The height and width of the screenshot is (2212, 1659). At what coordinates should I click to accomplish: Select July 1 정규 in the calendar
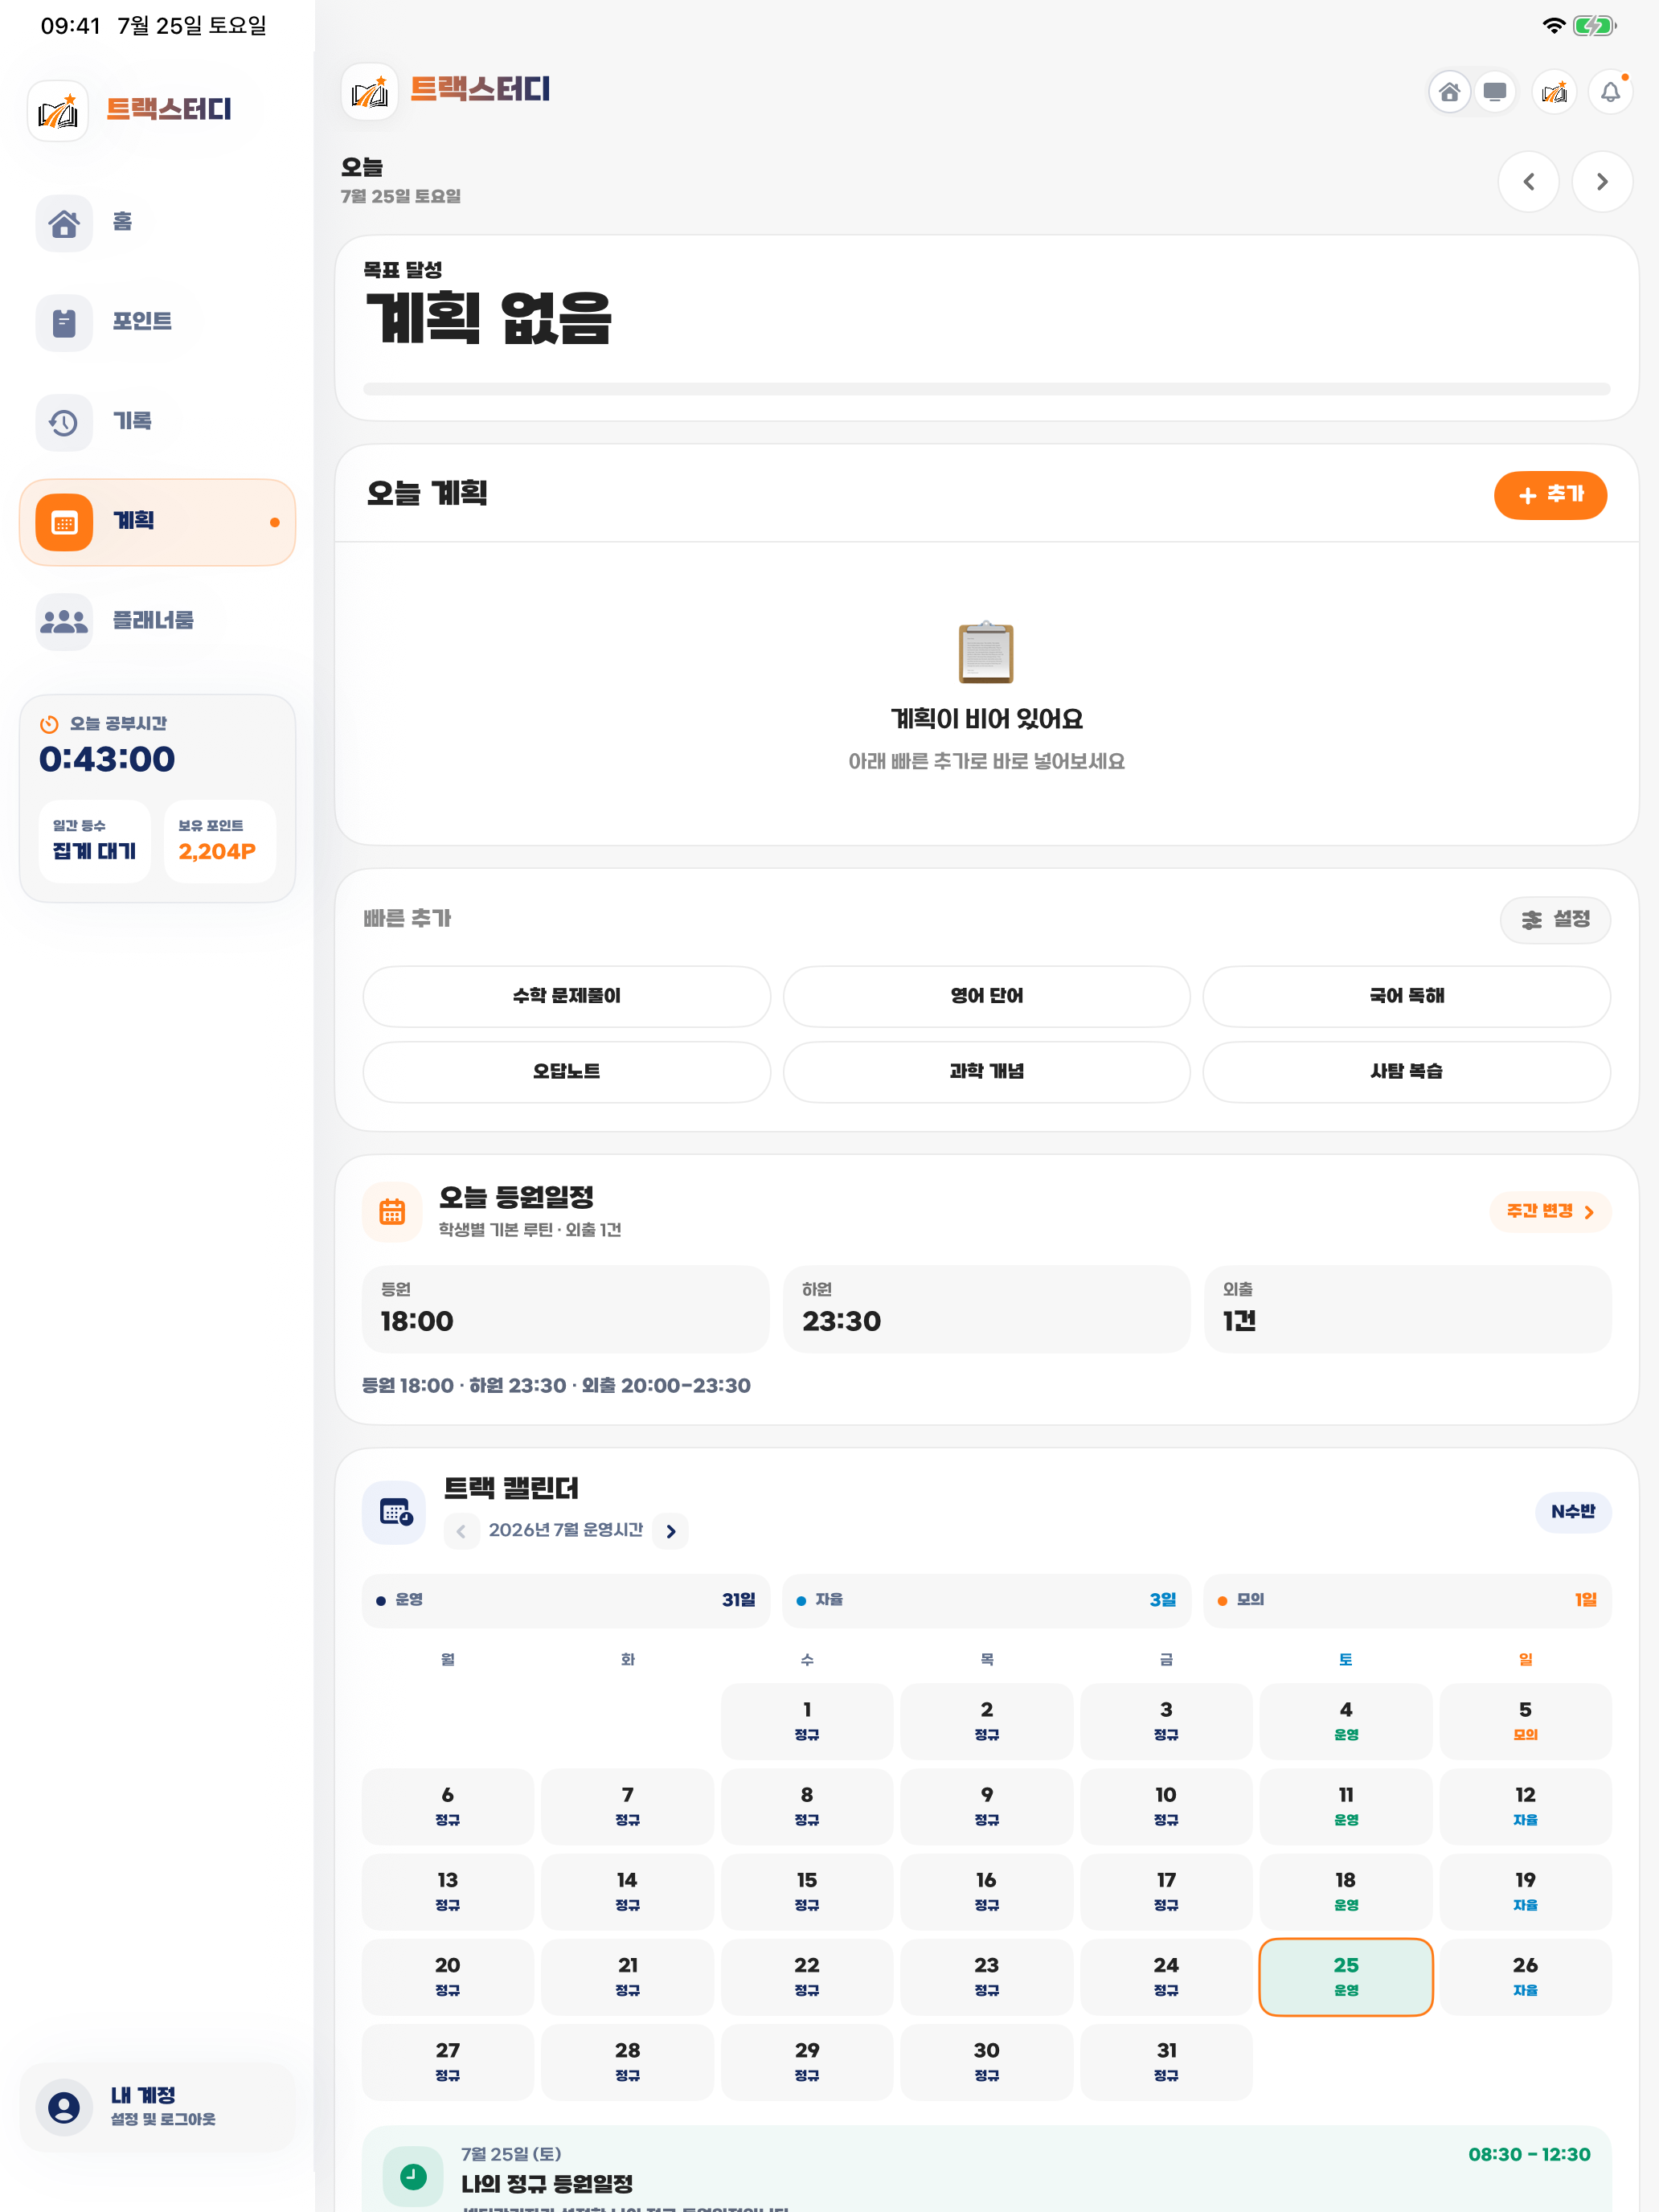click(x=807, y=1721)
